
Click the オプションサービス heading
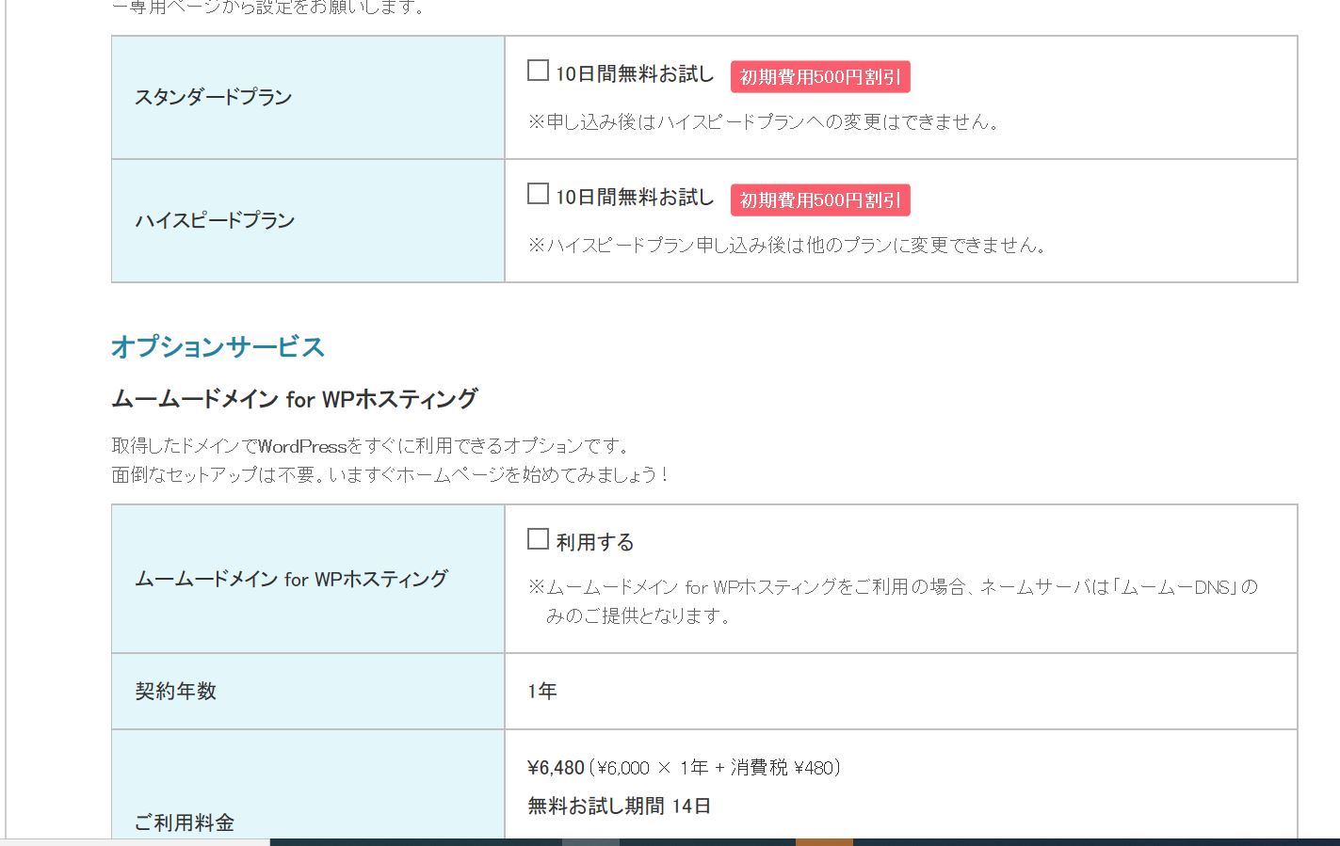(x=218, y=347)
